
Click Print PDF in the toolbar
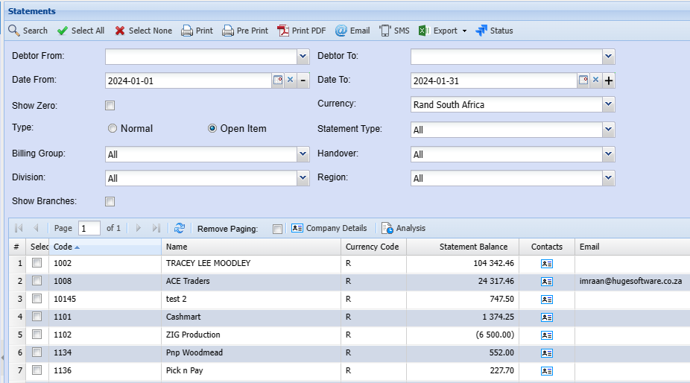[x=301, y=31]
